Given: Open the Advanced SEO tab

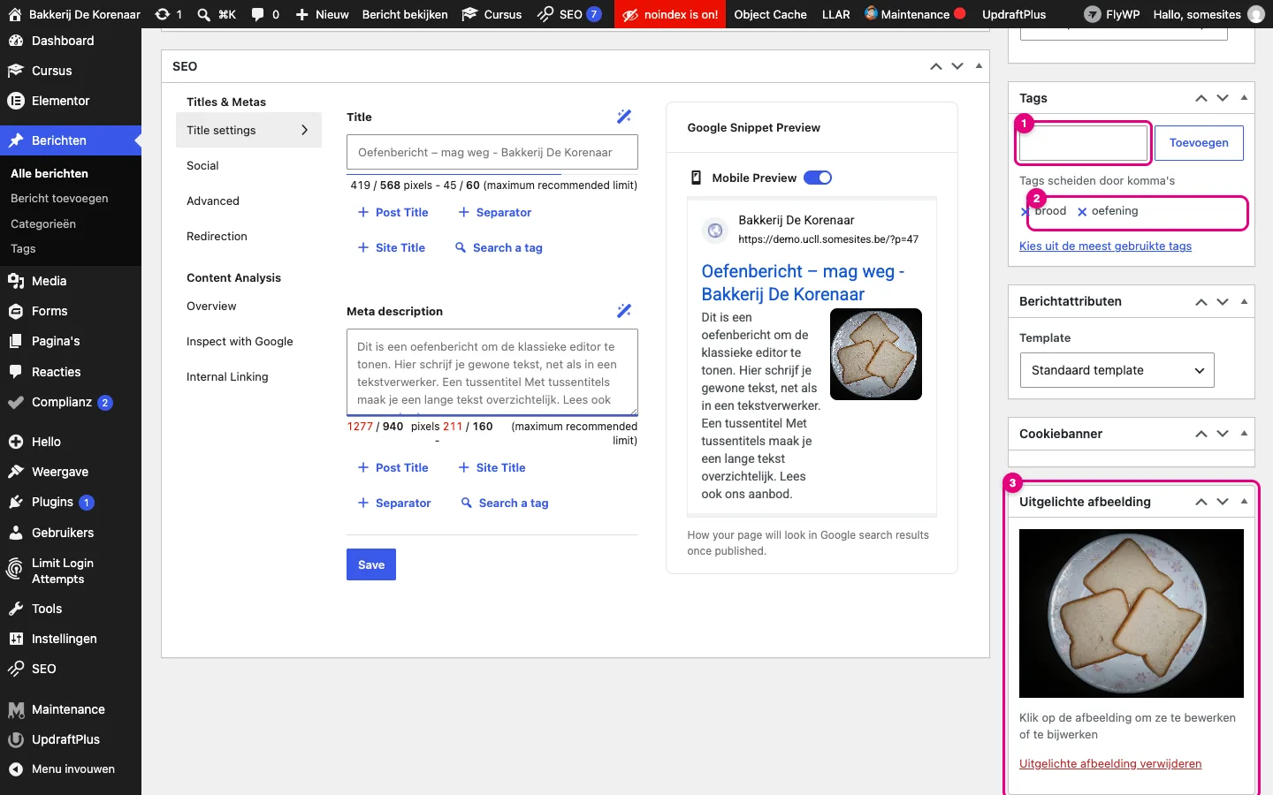Looking at the screenshot, I should tap(213, 201).
